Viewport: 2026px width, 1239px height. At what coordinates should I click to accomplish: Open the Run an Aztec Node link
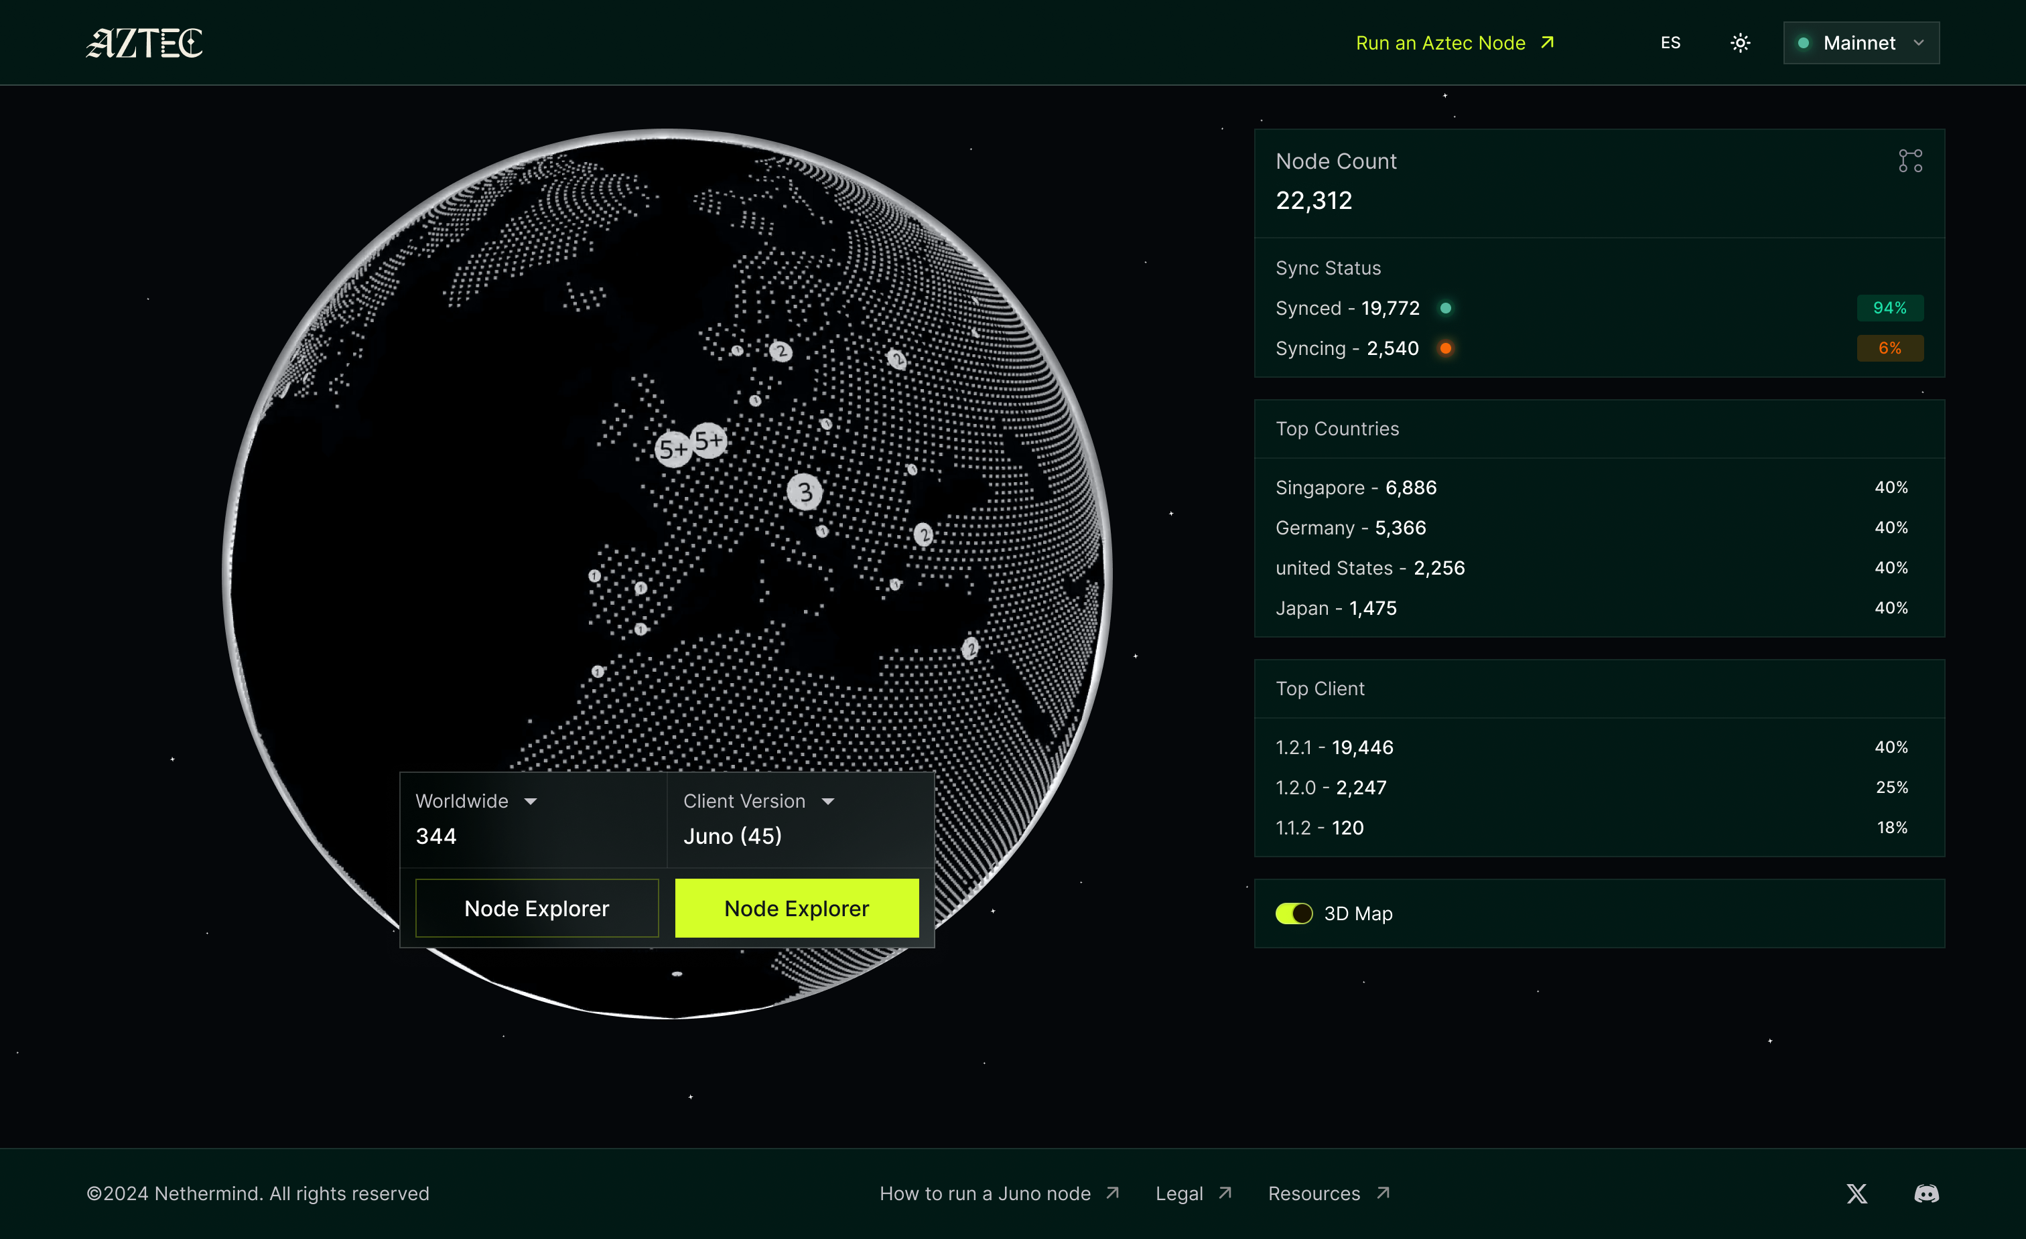click(1455, 43)
